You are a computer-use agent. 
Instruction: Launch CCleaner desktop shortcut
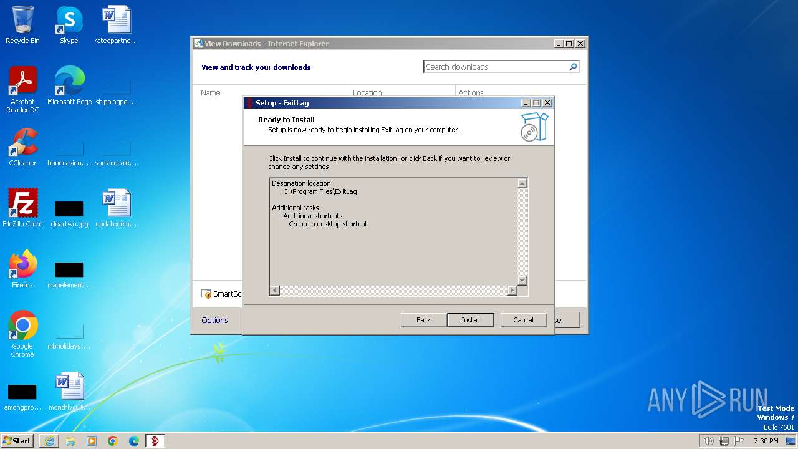coord(22,147)
